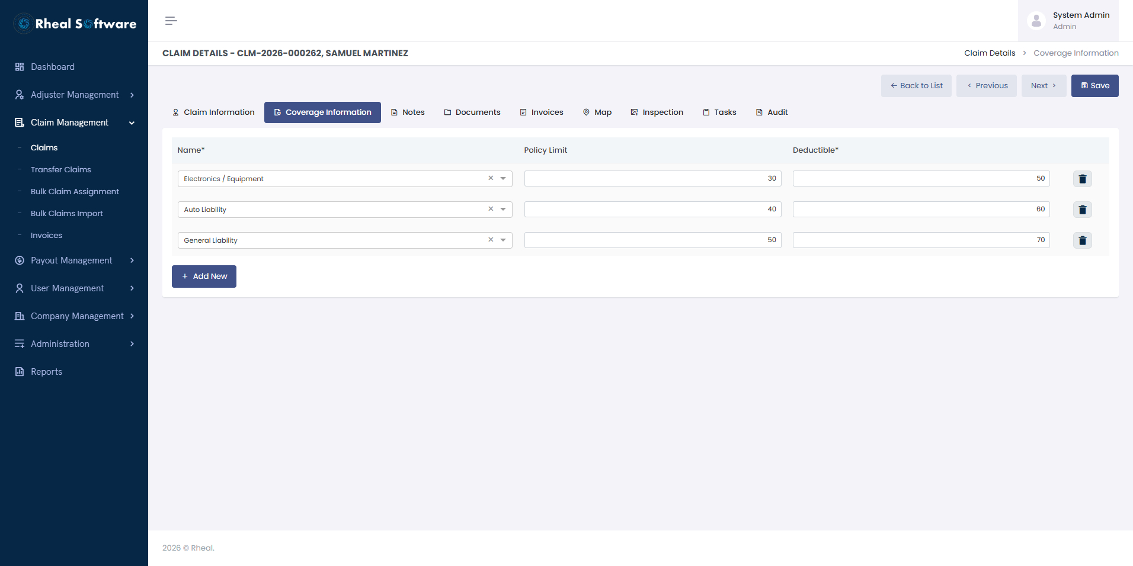This screenshot has height=566, width=1133.
Task: Clear the Electronics / Equipment selection
Action: click(x=491, y=178)
